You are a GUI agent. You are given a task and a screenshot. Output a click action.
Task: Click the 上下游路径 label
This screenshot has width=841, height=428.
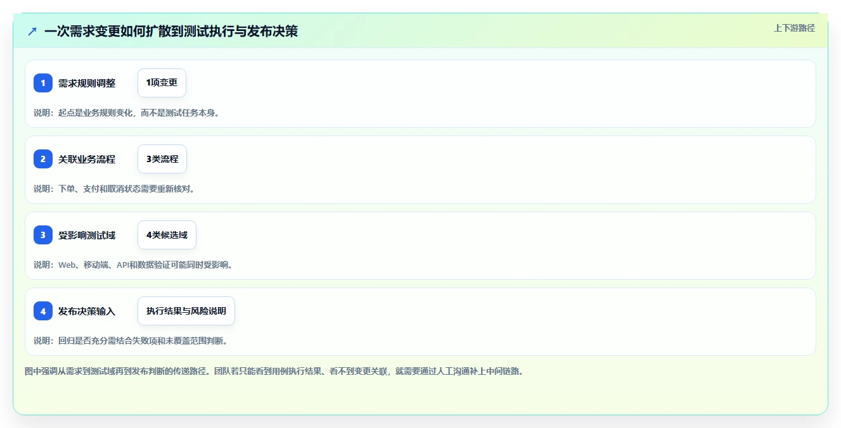tap(794, 28)
